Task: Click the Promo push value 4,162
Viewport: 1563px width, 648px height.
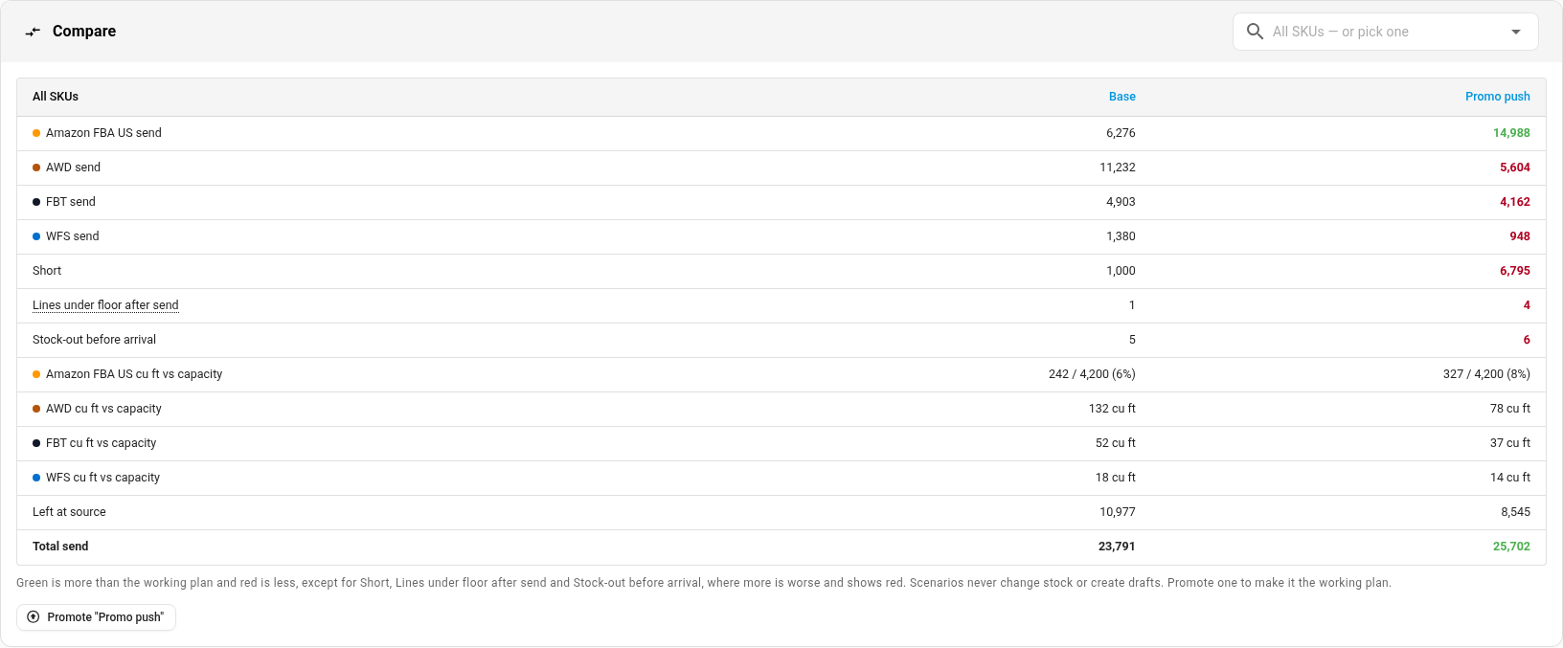Action: tap(1515, 202)
